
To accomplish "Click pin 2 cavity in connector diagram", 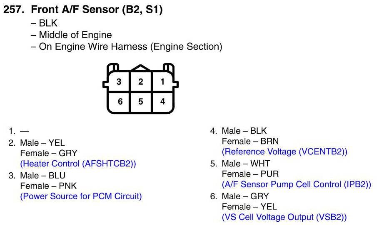I will [x=141, y=82].
